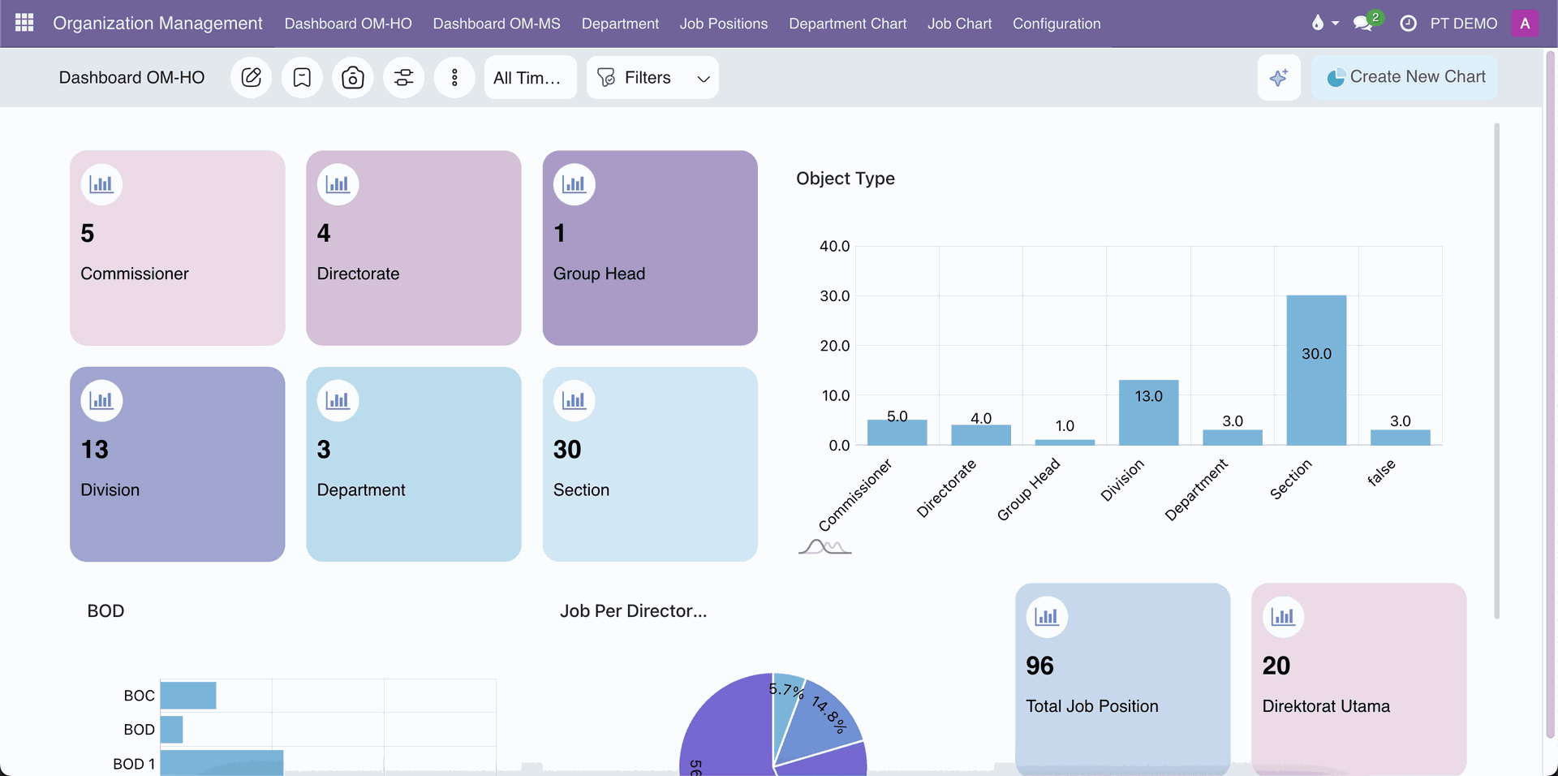Viewport: 1558px width, 776px height.
Task: Click the Section bar in Object Type chart
Action: tap(1316, 370)
